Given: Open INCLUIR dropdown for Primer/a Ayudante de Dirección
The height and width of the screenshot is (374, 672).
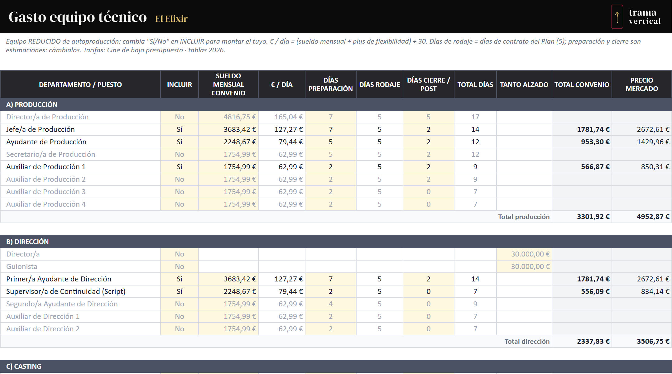Looking at the screenshot, I should (x=180, y=279).
